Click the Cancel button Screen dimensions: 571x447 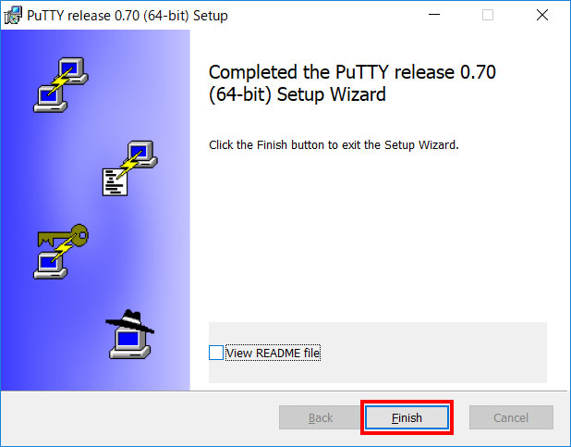tap(511, 417)
